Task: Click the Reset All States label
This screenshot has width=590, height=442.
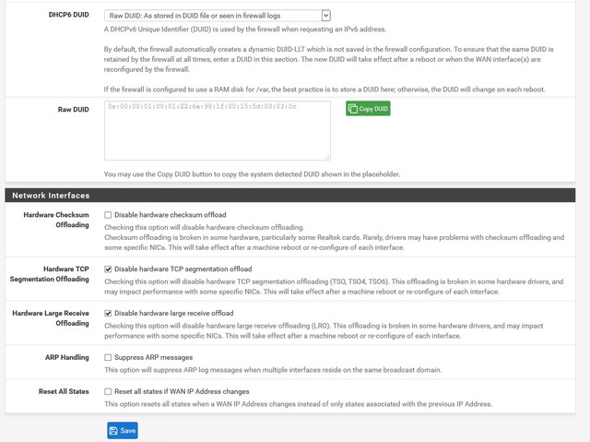Action: (x=64, y=391)
